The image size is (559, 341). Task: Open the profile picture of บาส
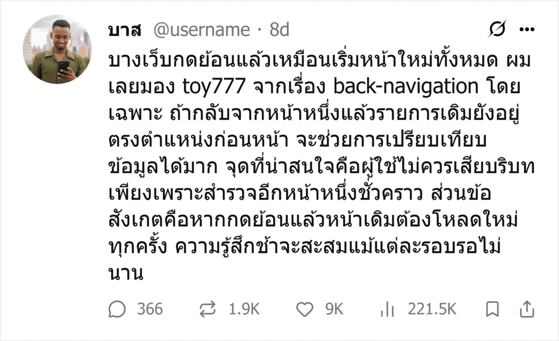[x=57, y=49]
